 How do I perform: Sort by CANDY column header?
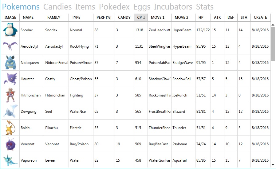(x=124, y=18)
